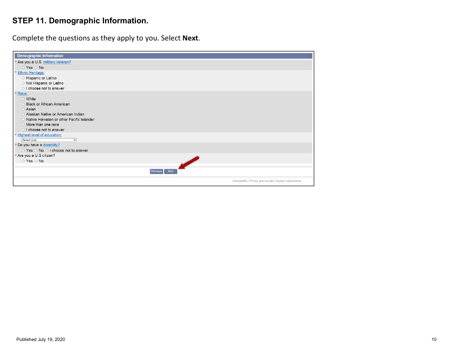Click the Race information link
Image resolution: width=453 pixels, height=350 pixels.
pos(21,93)
